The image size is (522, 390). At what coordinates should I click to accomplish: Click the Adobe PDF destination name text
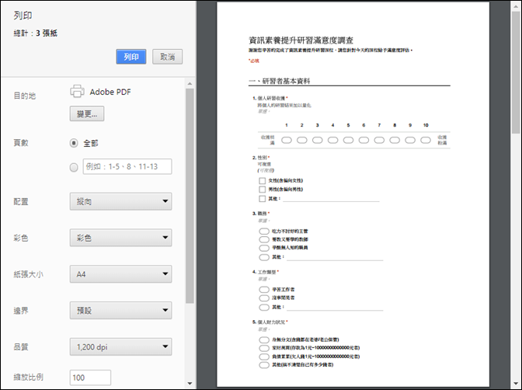(110, 92)
